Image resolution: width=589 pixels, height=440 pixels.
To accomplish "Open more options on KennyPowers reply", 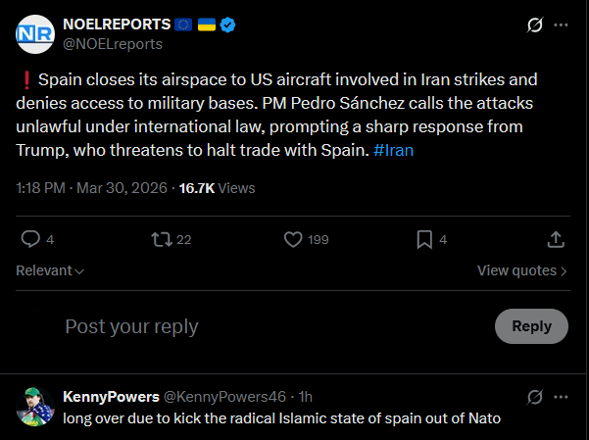I will tap(560, 397).
